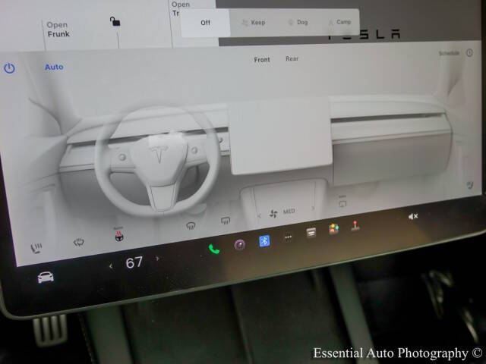486x364 pixels.
Task: Switch to the Front climate tab
Action: [262, 59]
